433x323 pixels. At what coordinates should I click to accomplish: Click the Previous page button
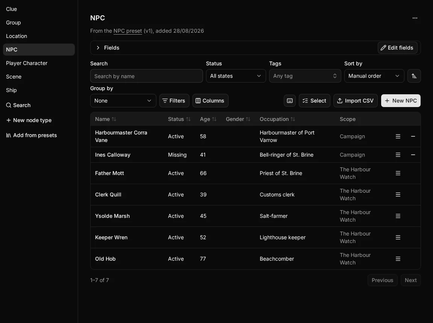click(382, 280)
